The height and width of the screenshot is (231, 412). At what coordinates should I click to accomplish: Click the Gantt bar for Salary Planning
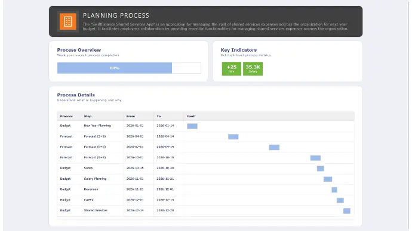(328, 179)
